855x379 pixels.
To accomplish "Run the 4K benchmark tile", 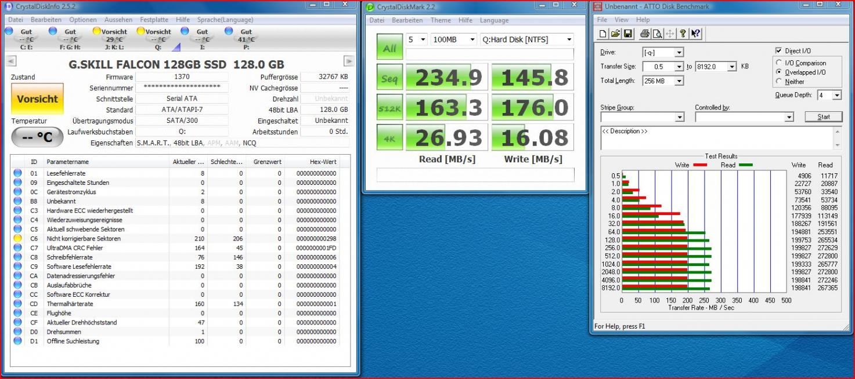I will [x=389, y=138].
